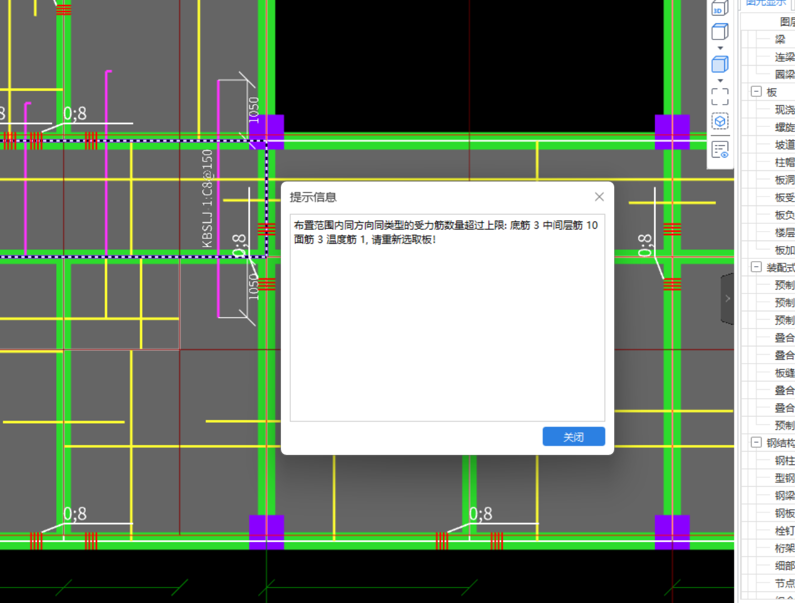Click the 关闭 button in the dialog

point(574,437)
